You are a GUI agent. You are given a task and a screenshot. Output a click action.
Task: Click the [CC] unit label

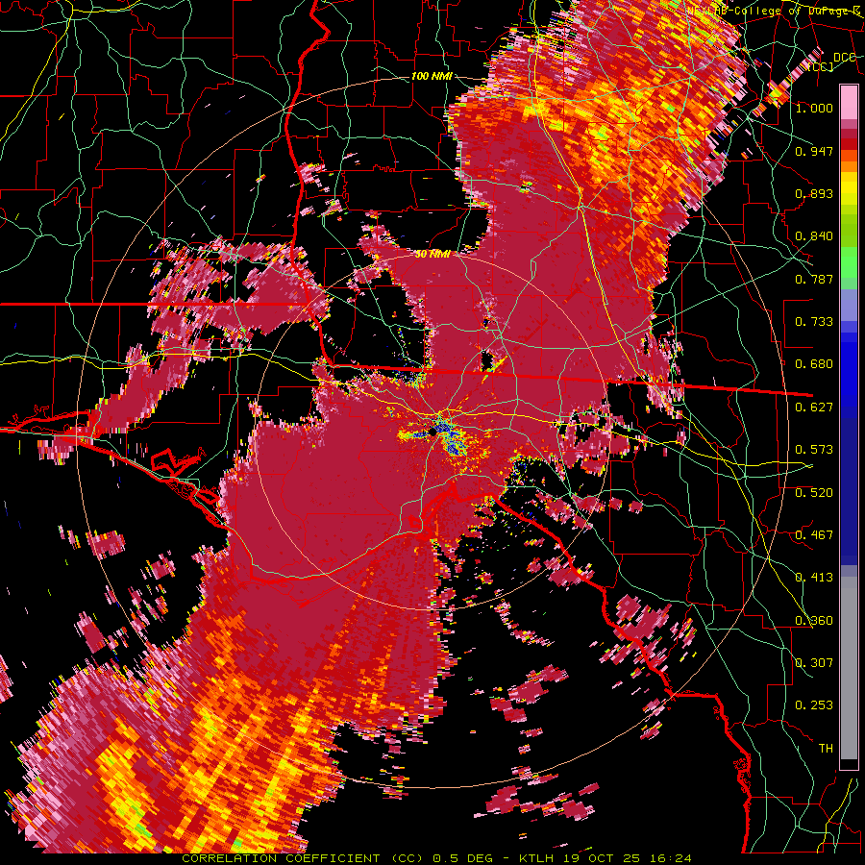click(x=821, y=66)
